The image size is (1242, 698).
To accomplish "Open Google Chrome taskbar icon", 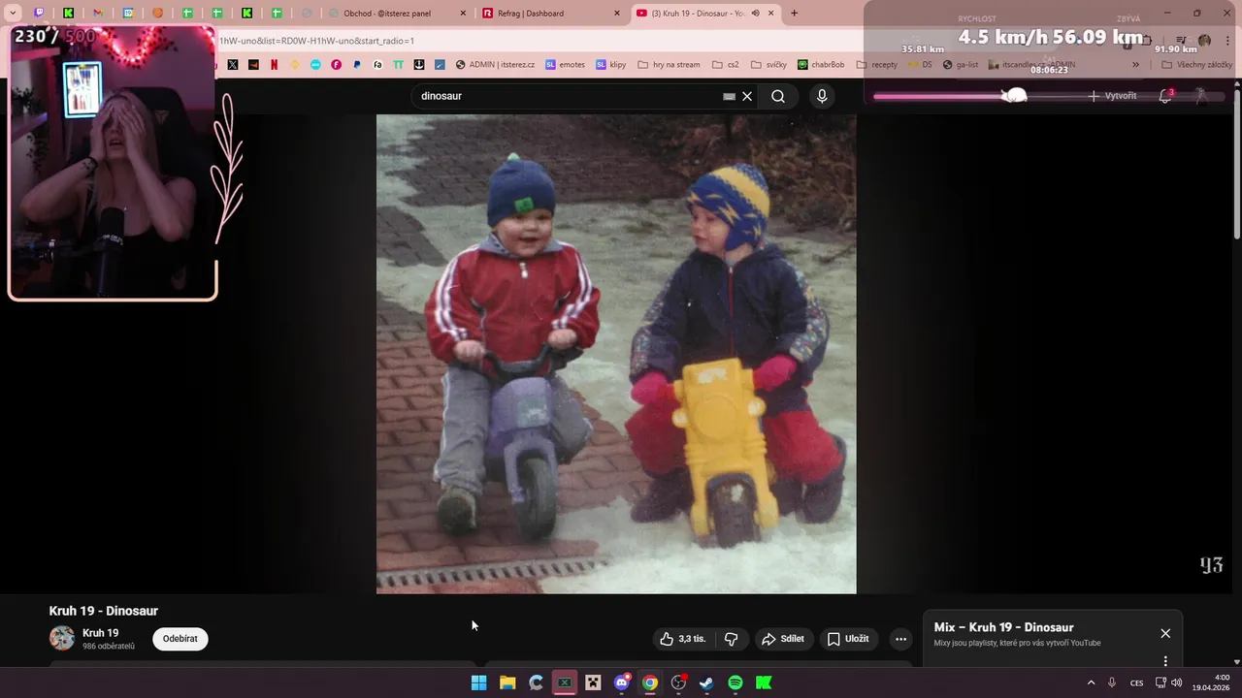I will click(650, 682).
